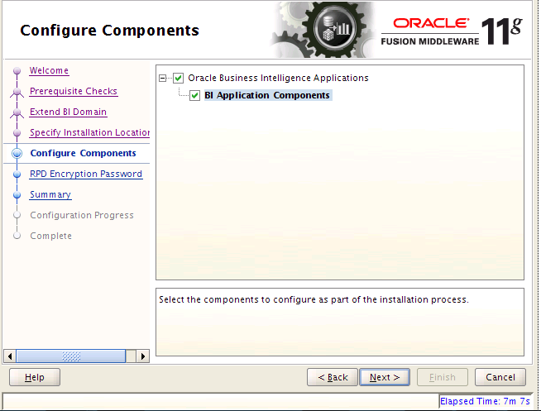Click the right scroll arrow in navigation pane
This screenshot has width=541, height=411.
[x=143, y=356]
